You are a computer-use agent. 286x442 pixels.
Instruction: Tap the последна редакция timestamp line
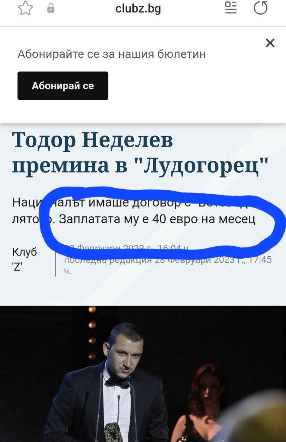pyautogui.click(x=168, y=265)
